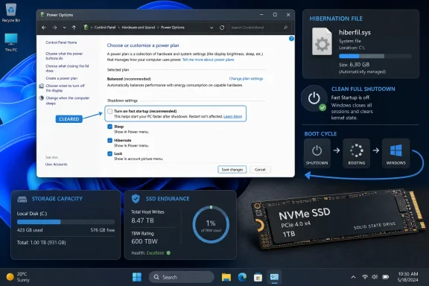Select Hardware and Sound in breadcrumb

tap(139, 28)
